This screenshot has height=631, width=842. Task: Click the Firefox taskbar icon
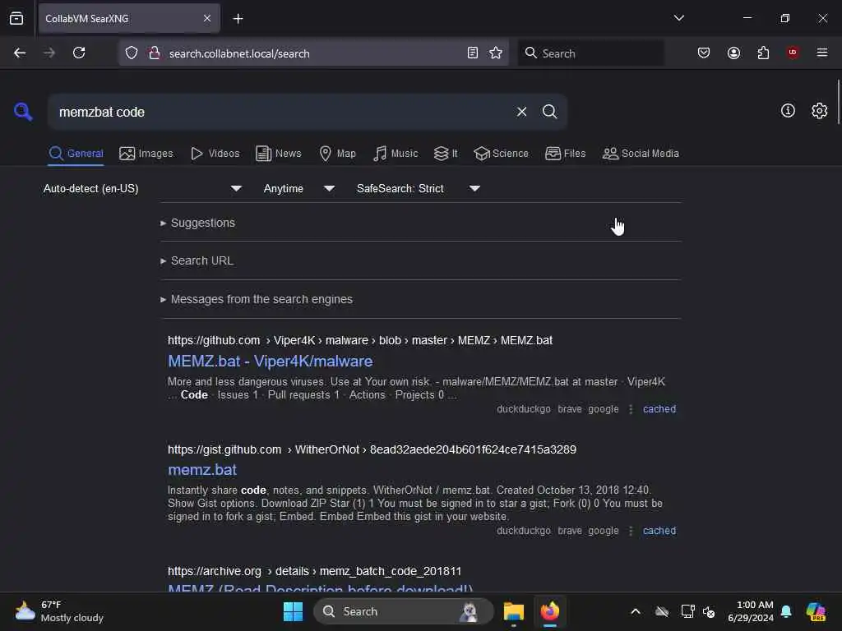click(550, 611)
